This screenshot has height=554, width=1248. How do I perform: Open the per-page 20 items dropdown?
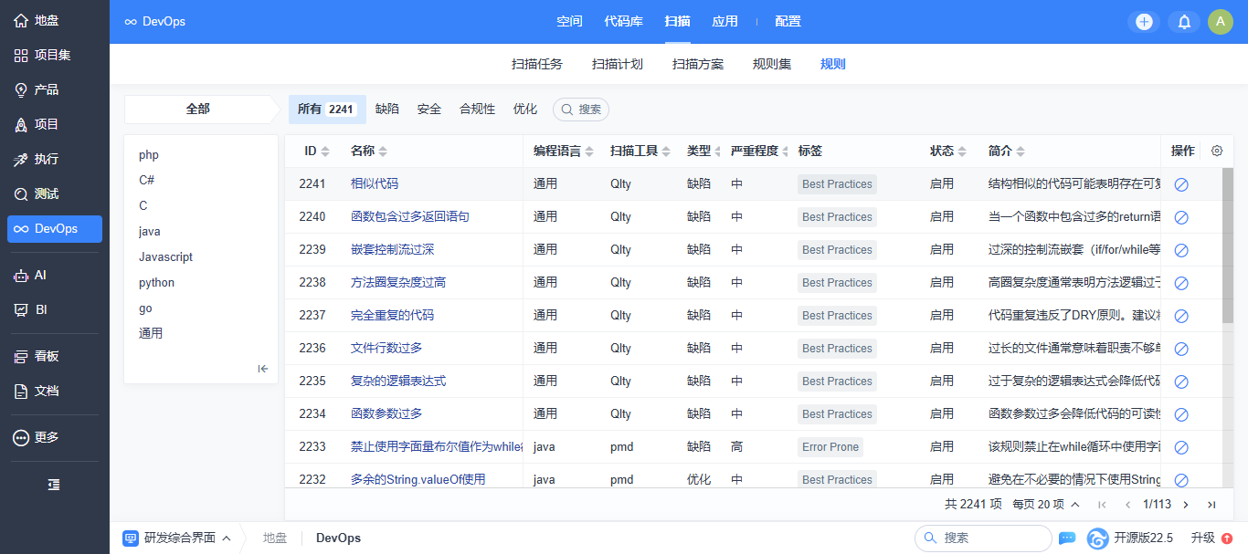tap(1046, 504)
